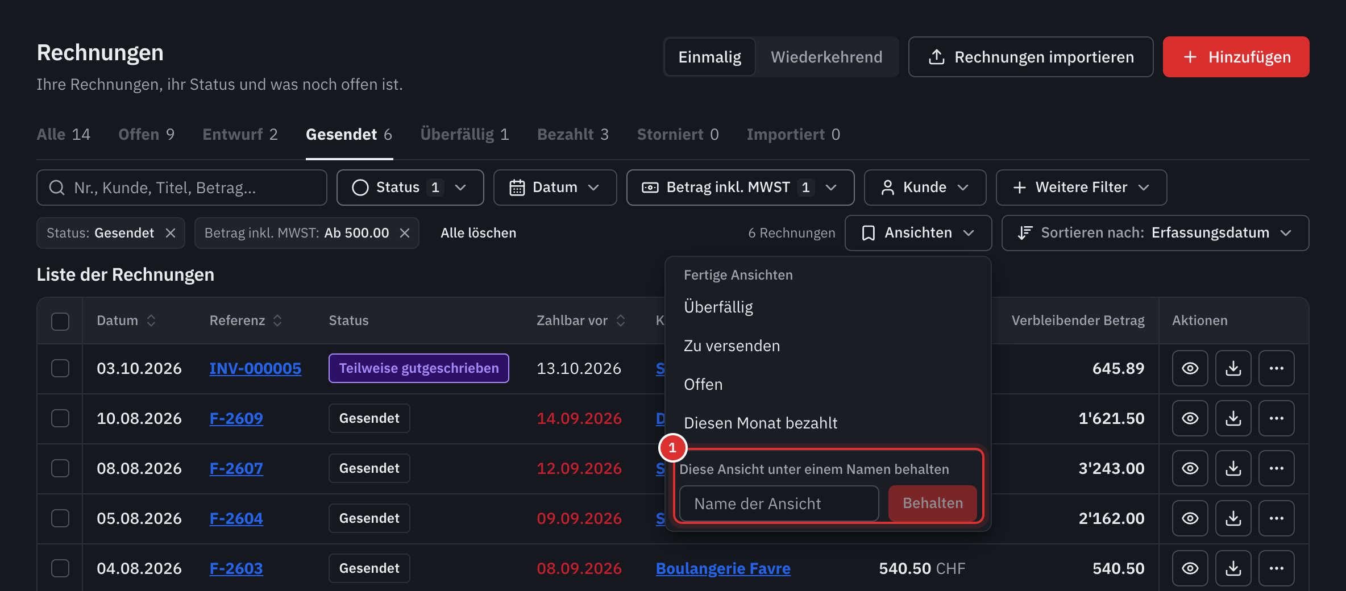Open the Datum filter dropdown
The width and height of the screenshot is (1346, 591).
555,188
